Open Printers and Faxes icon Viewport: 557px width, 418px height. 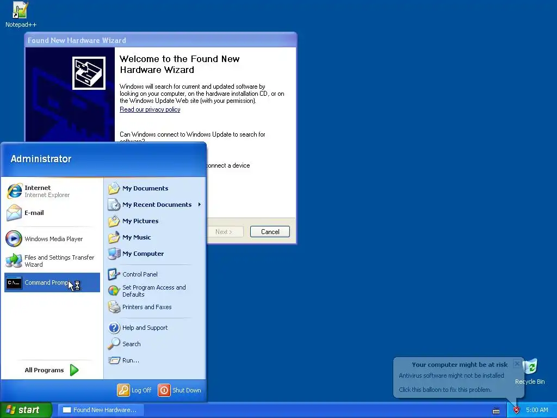click(114, 307)
